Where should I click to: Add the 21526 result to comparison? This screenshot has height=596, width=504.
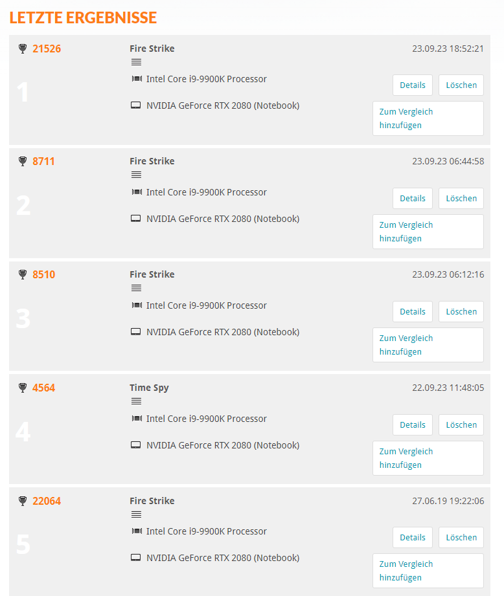[428, 118]
